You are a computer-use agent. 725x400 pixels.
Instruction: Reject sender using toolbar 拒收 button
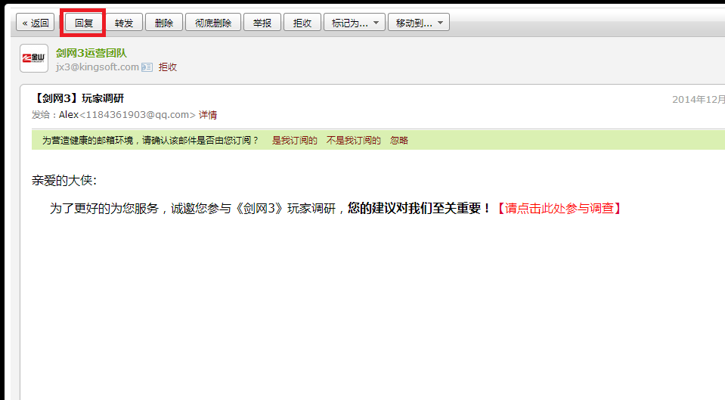(302, 23)
